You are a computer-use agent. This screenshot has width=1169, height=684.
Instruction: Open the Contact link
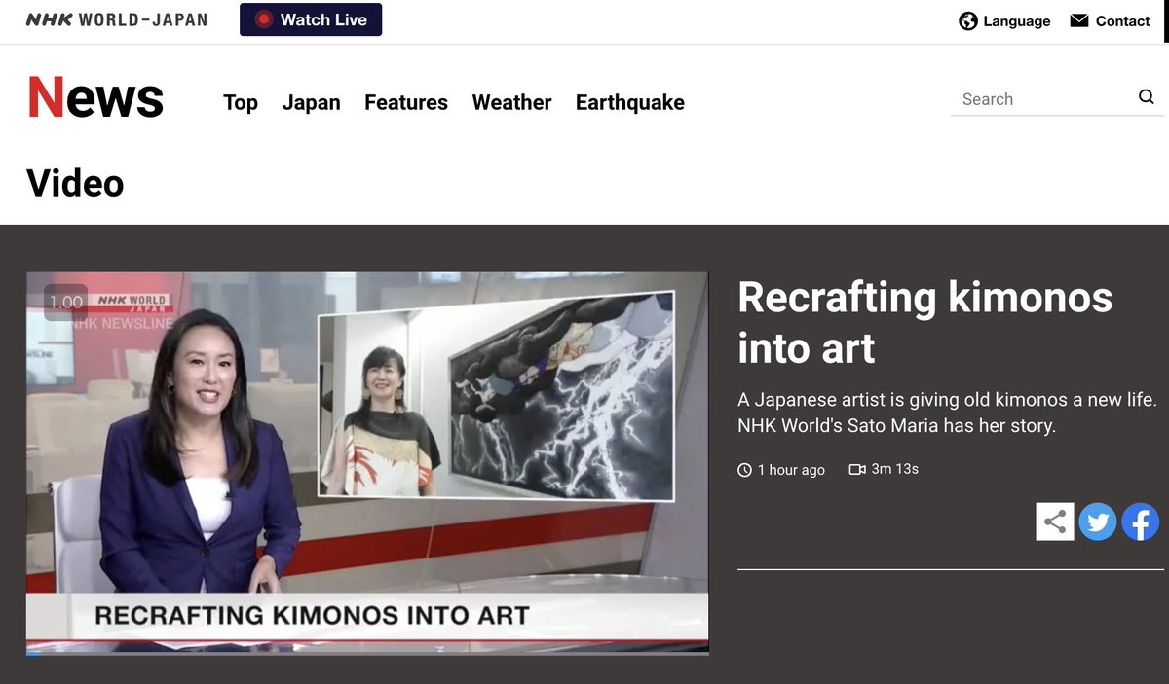coord(1110,21)
